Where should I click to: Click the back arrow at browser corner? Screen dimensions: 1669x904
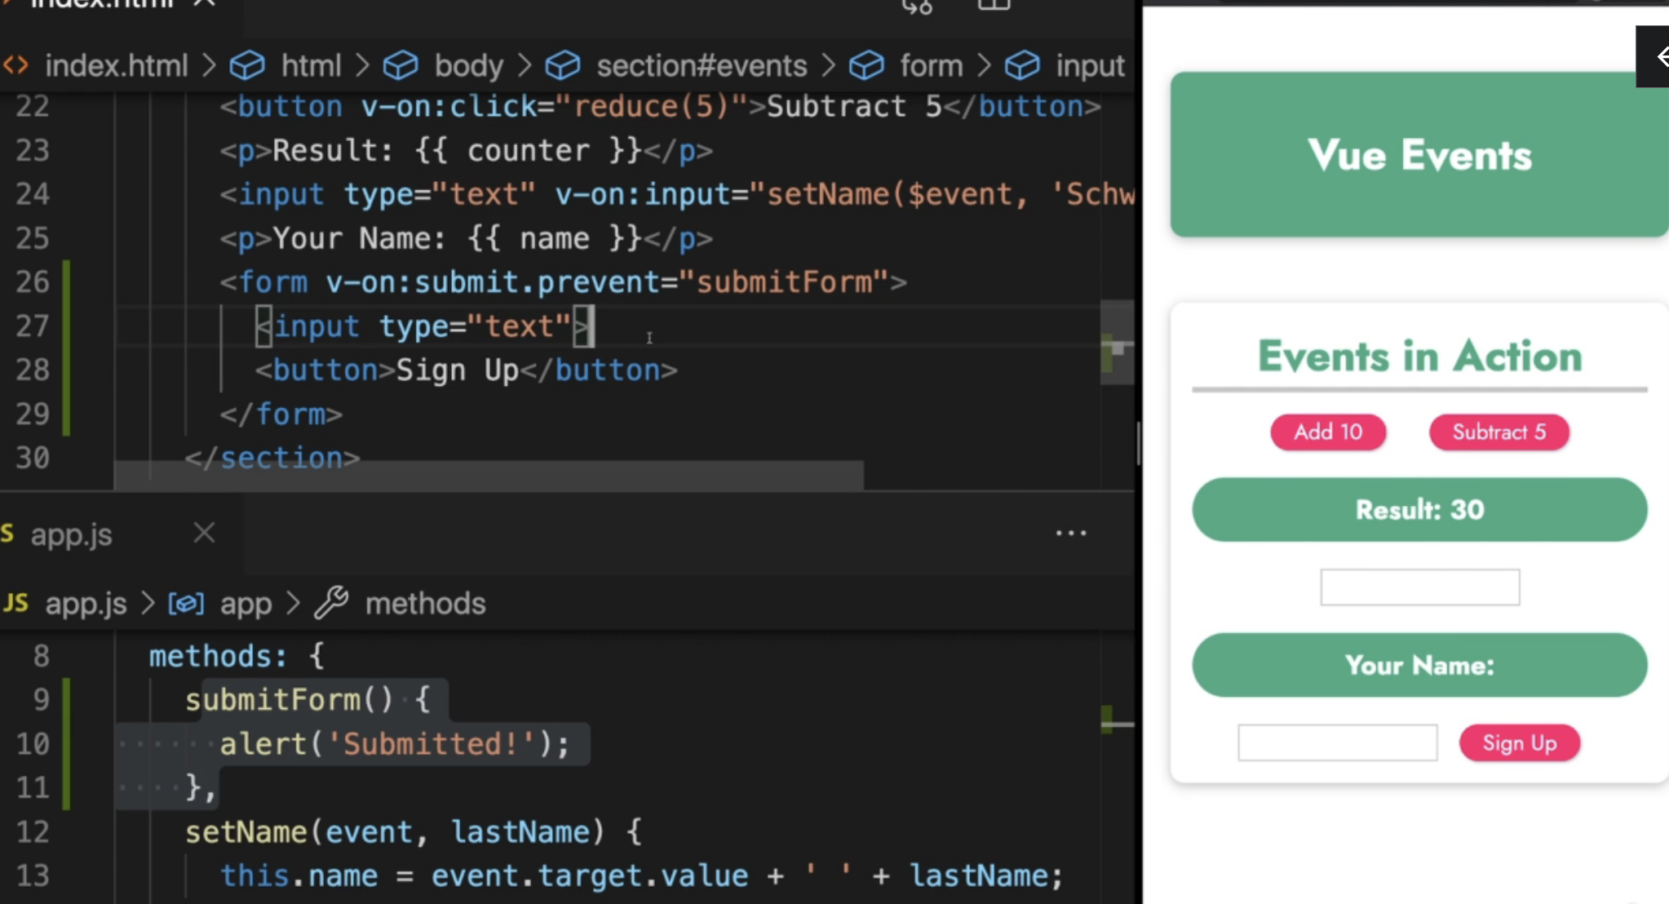click(1659, 56)
